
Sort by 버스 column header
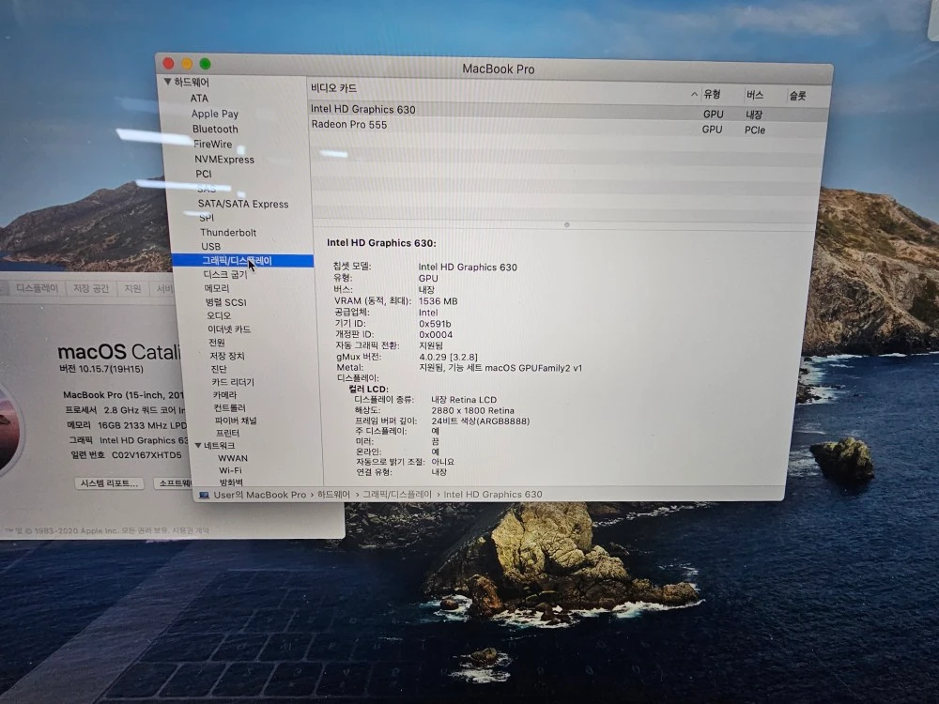pyautogui.click(x=755, y=95)
